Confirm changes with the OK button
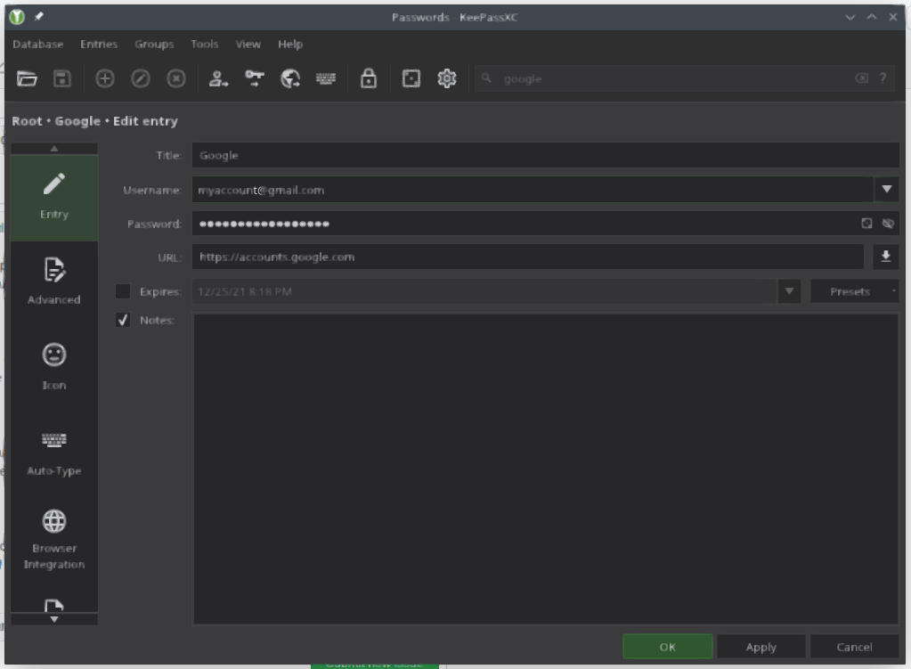Viewport: 911px width, 669px height. pos(668,647)
